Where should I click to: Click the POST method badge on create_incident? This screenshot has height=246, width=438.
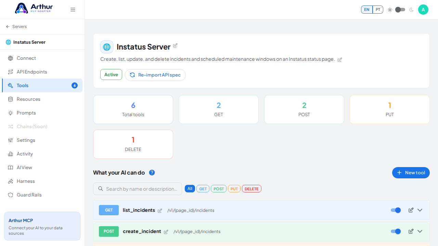tap(109, 231)
